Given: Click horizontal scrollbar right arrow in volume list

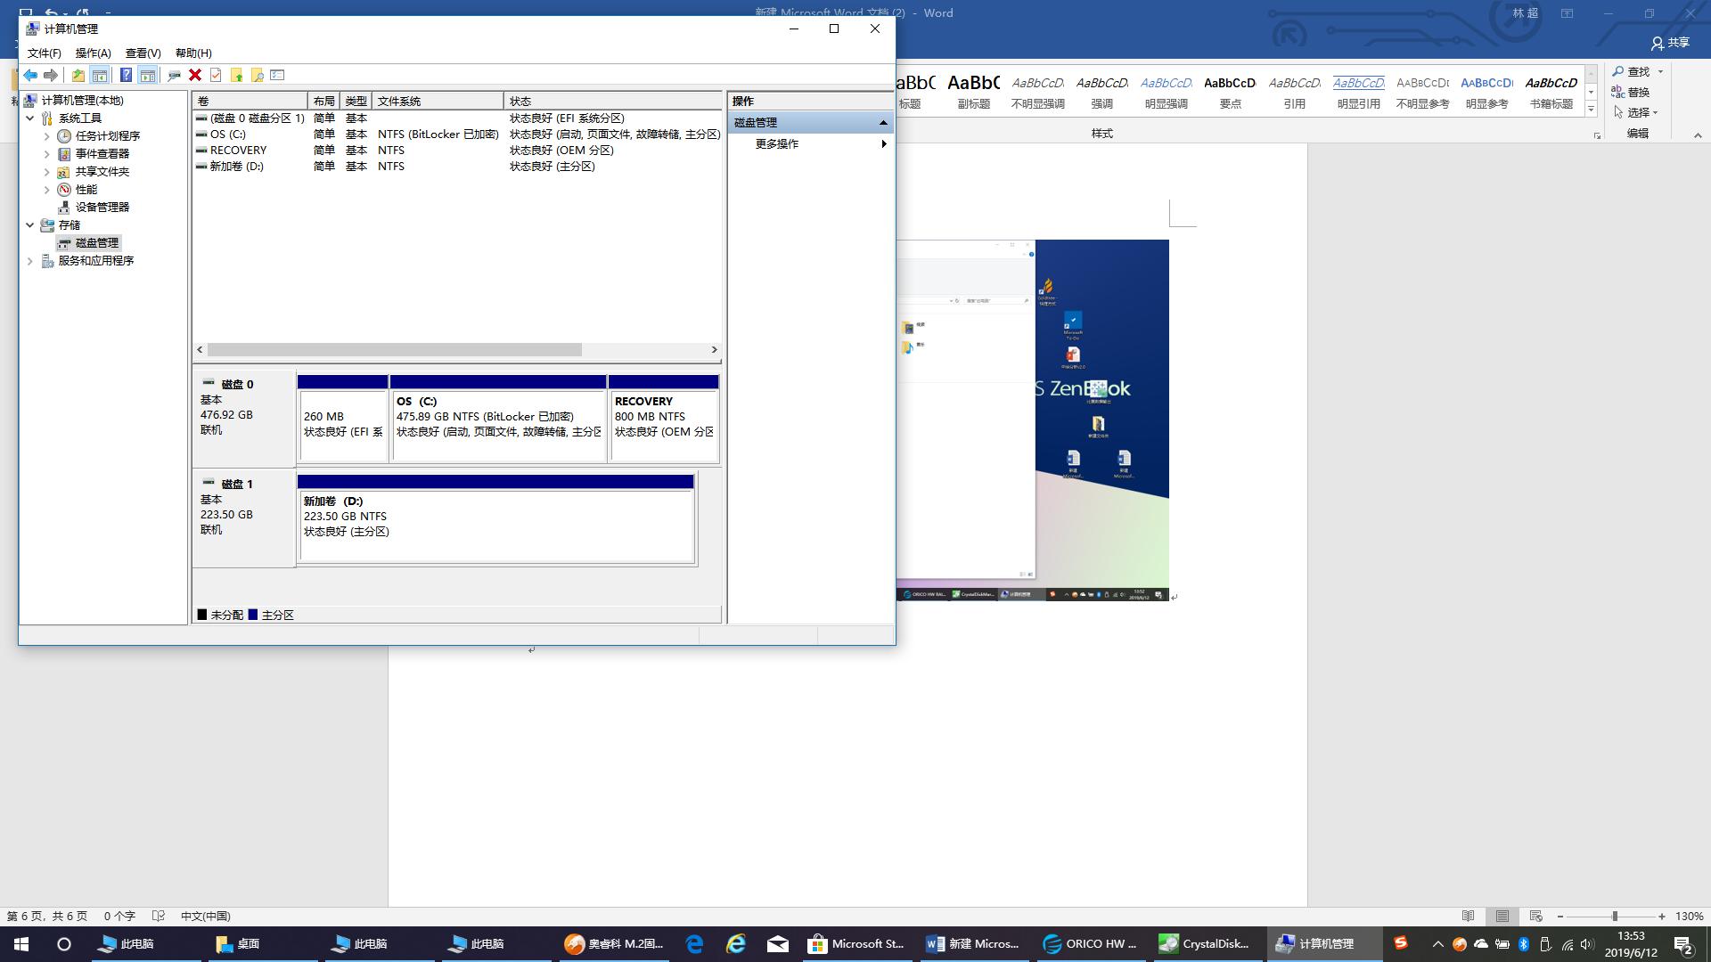Looking at the screenshot, I should (x=714, y=350).
